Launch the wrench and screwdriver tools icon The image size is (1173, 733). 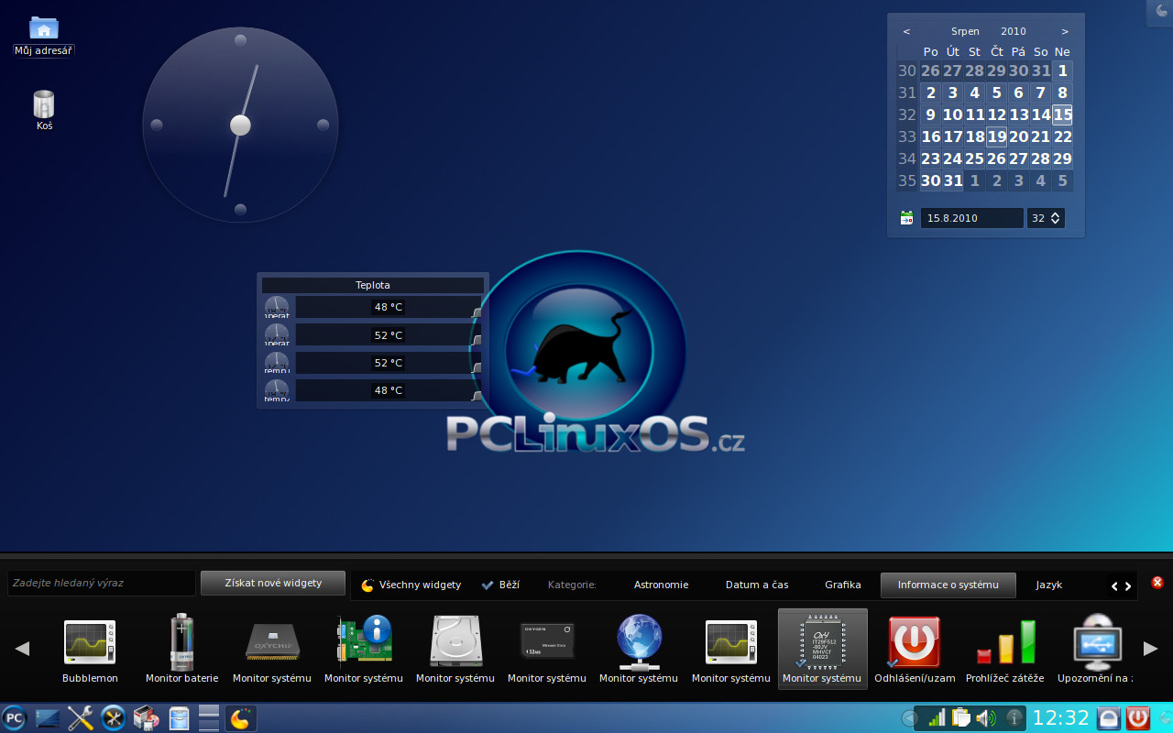tap(81, 718)
